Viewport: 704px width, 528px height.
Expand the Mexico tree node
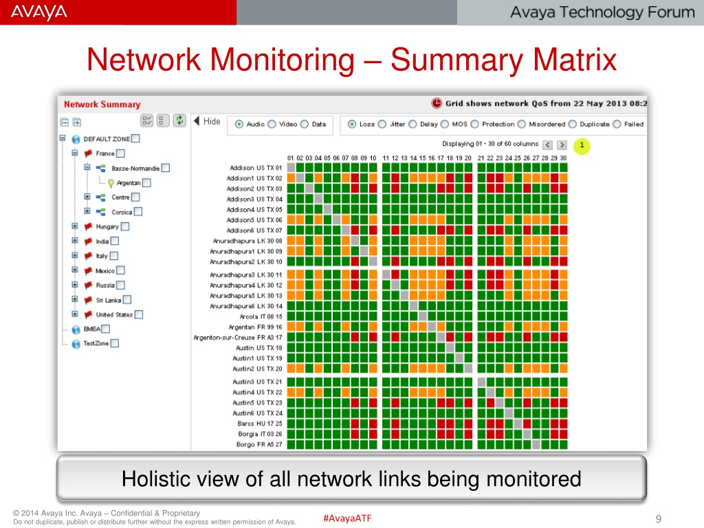(75, 269)
